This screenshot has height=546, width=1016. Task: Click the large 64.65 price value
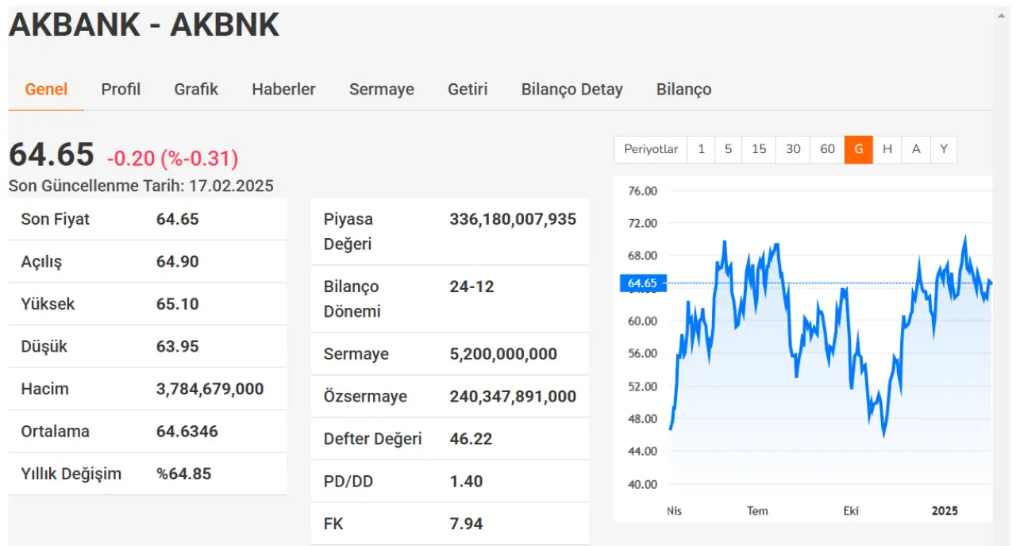52,155
